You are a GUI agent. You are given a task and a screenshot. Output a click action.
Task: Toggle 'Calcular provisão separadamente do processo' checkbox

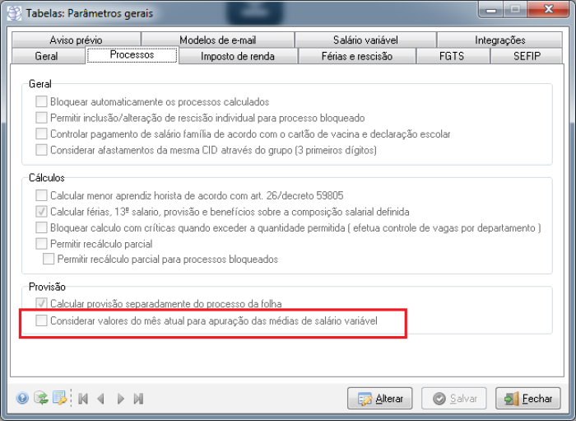coord(41,304)
